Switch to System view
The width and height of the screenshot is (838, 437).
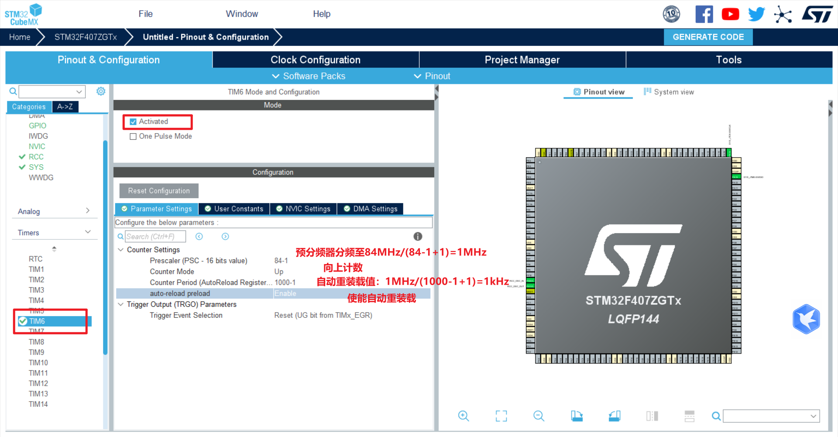pyautogui.click(x=669, y=92)
